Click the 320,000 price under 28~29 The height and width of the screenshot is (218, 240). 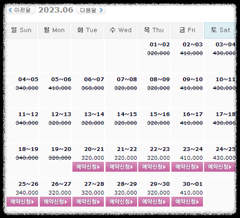coord(126,192)
